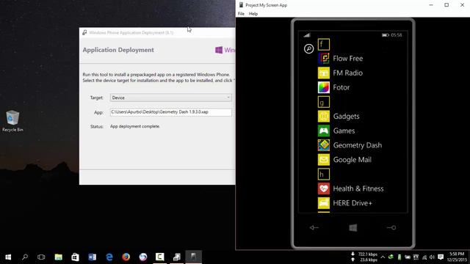Open the volume speaker tray icon
This screenshot has height=264, width=470.
coord(432,257)
